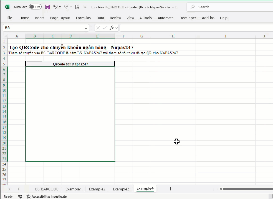Open the Help tab

224,18
